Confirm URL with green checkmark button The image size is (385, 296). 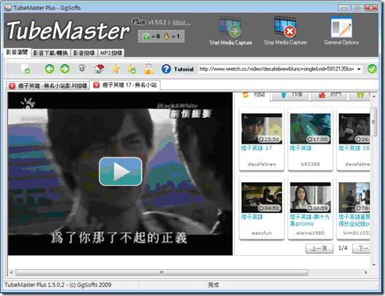(372, 69)
